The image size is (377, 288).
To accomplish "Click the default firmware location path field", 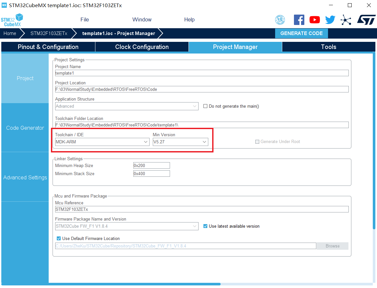I will pyautogui.click(x=186, y=246).
